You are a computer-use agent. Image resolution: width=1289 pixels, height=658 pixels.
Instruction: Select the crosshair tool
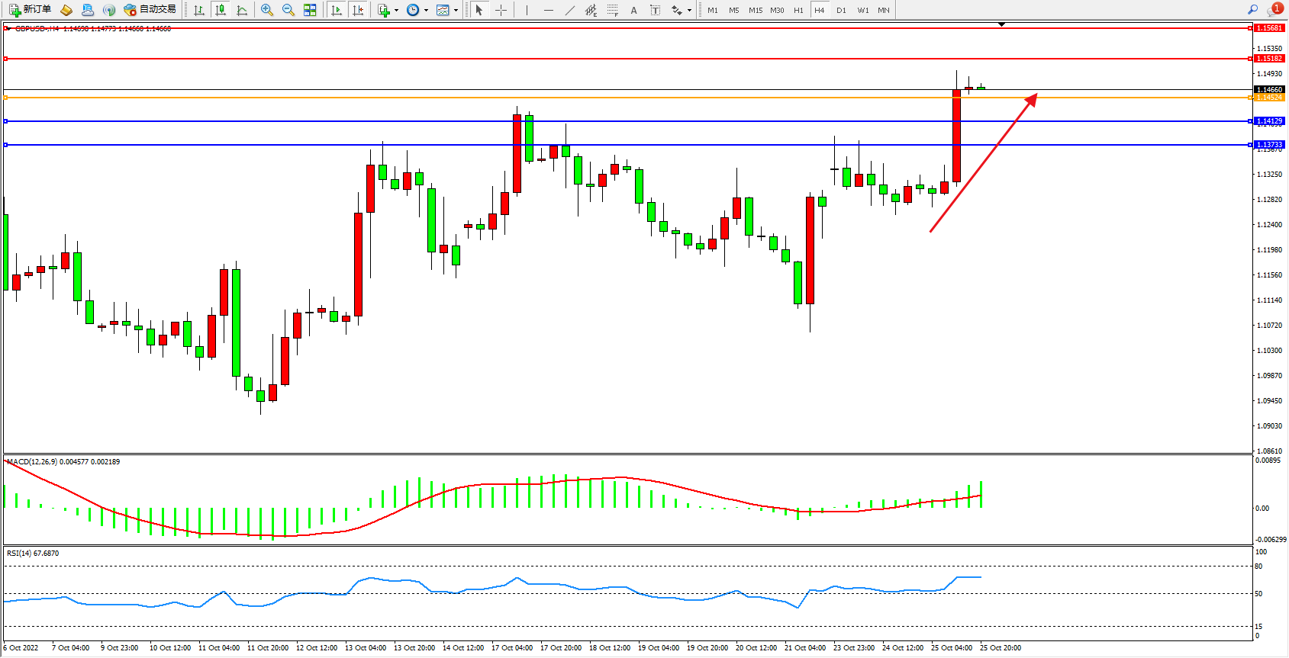coord(501,10)
